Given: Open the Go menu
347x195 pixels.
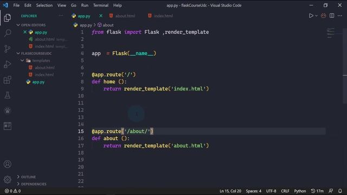Looking at the screenshot, I should coord(74,5).
